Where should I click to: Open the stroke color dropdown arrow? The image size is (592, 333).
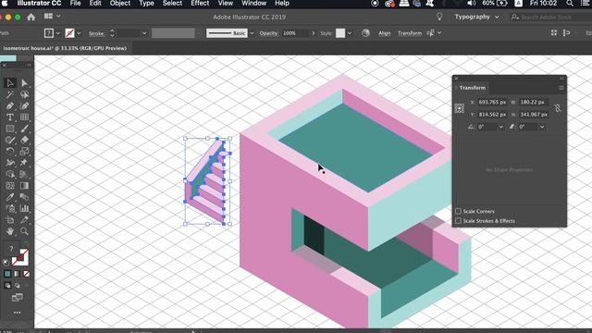[x=79, y=33]
